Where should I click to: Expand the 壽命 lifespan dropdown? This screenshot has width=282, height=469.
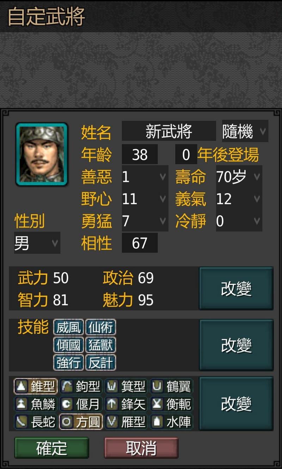click(239, 177)
